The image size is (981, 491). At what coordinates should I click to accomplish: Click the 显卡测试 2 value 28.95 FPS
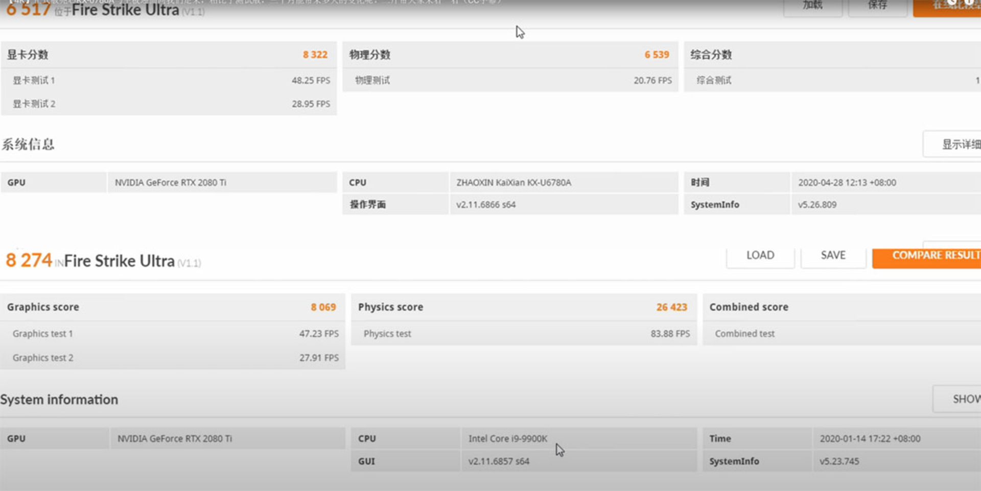[311, 104]
